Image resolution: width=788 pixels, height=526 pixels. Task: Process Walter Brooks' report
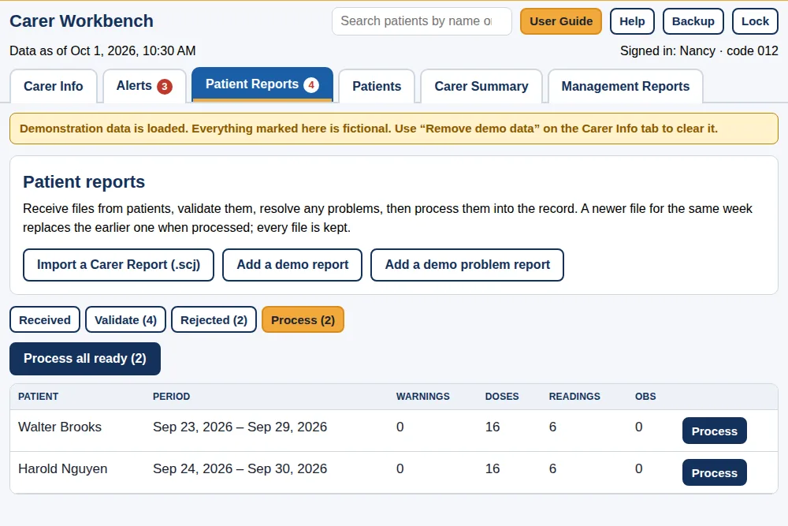[714, 431]
